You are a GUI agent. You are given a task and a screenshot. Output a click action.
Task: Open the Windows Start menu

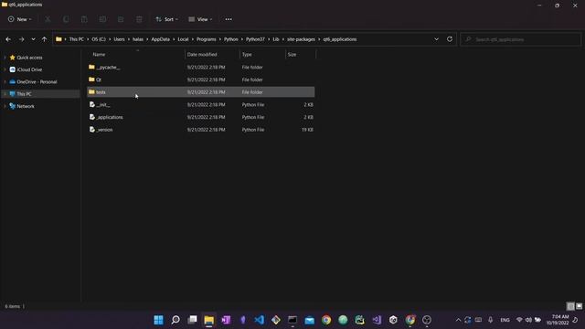click(158, 320)
